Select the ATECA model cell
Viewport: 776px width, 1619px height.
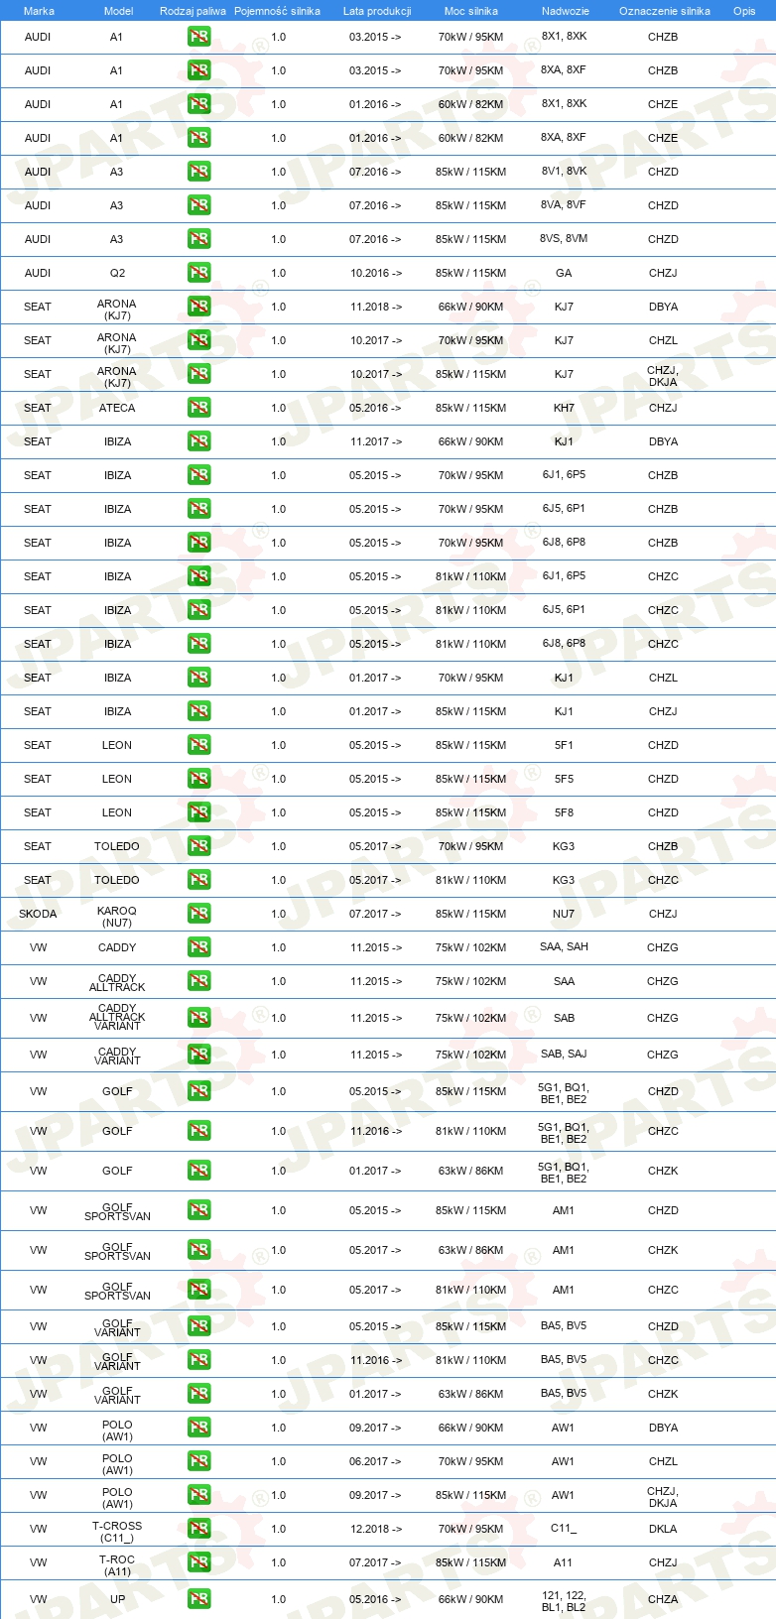click(x=117, y=408)
